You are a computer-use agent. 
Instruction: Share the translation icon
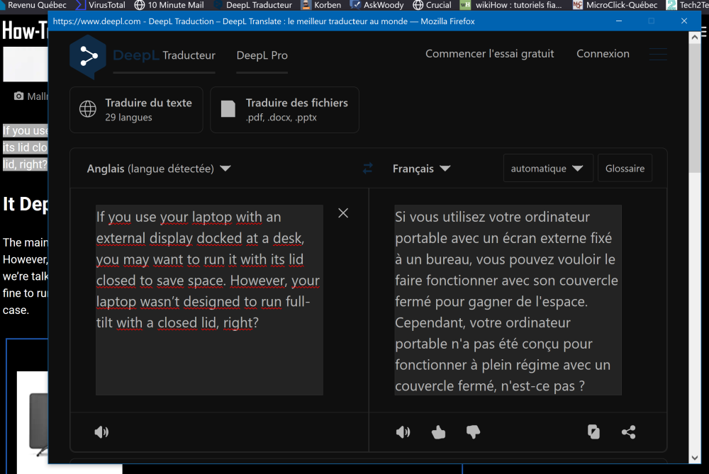[628, 432]
